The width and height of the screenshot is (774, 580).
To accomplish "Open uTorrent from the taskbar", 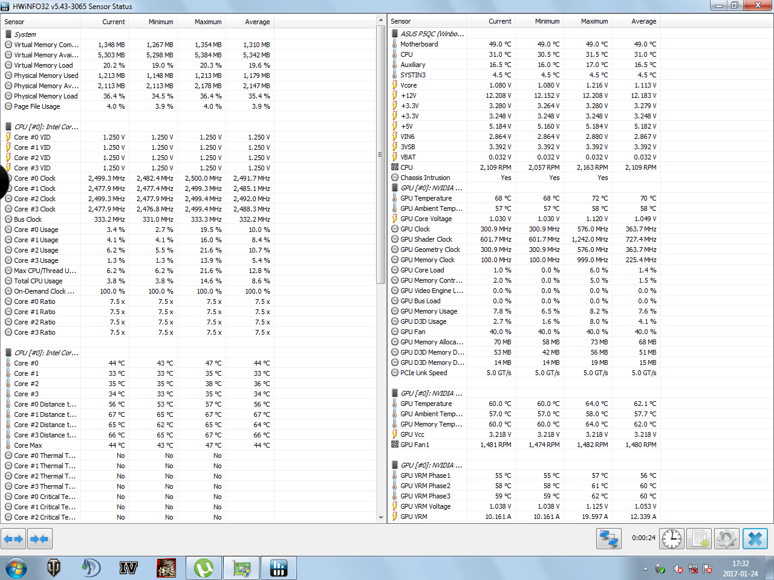I will (x=204, y=568).
